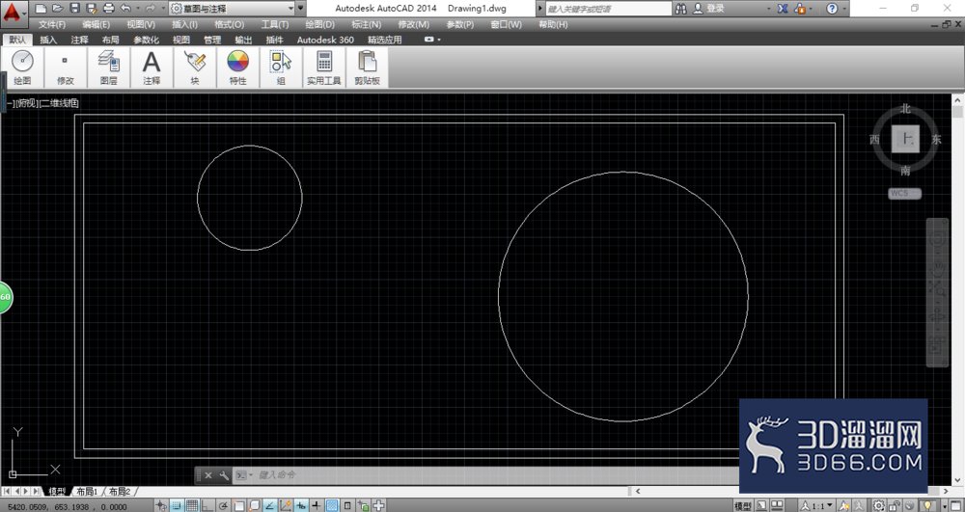The width and height of the screenshot is (965, 512).
Task: Open the 文件(F) menu
Action: [52, 24]
